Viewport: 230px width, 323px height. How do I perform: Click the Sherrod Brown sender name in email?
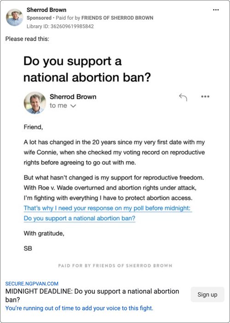pyautogui.click(x=73, y=96)
